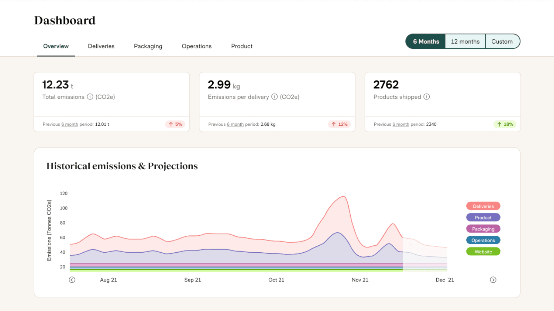The height and width of the screenshot is (311, 554).
Task: Toggle the Website series visibility
Action: click(483, 251)
